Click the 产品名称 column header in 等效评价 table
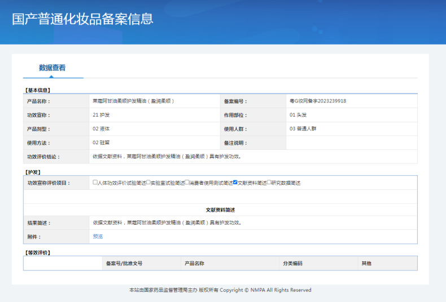Viewport: 446px width, 302px height. 194,263
